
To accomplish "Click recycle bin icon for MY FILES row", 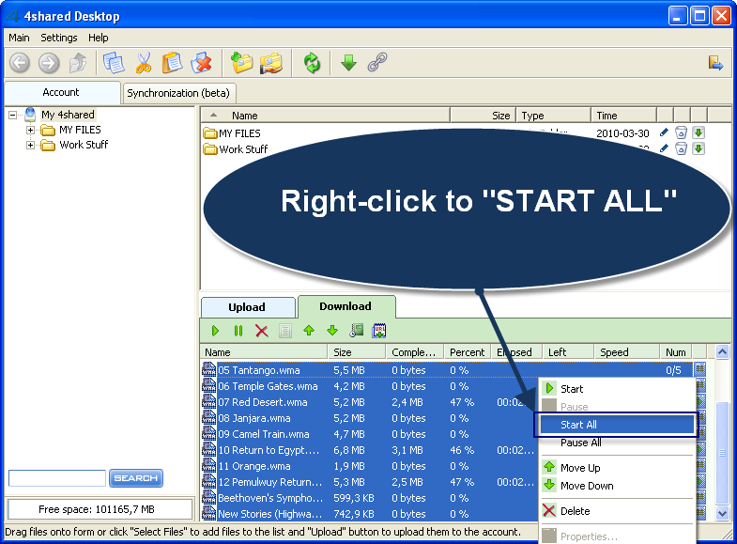I will click(x=681, y=133).
